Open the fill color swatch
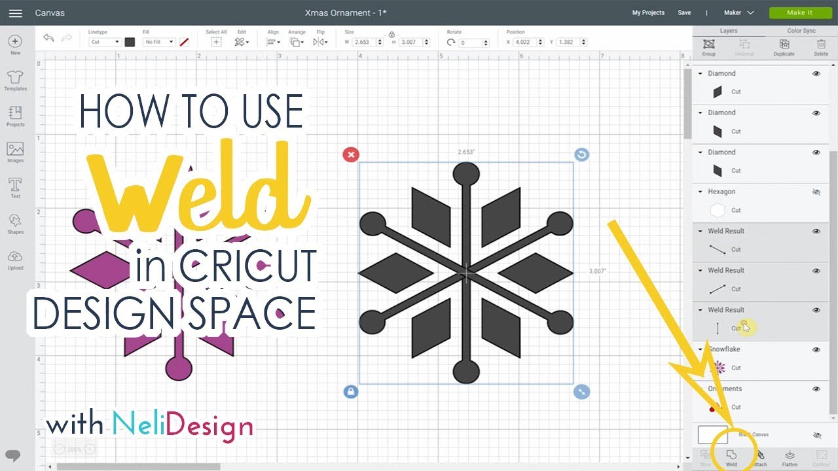Viewport: 838px width, 471px height. 184,42
